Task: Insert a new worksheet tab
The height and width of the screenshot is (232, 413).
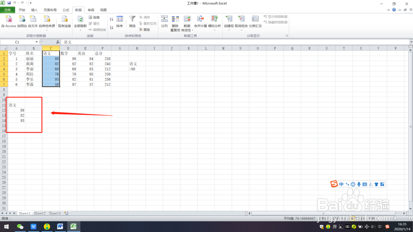Action: pyautogui.click(x=66, y=213)
